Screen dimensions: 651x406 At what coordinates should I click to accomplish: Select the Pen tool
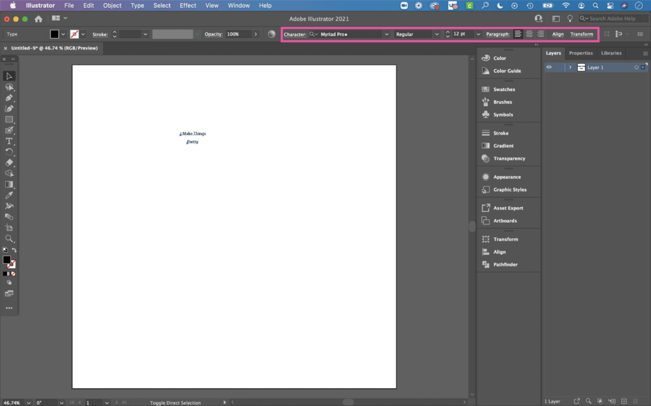coord(9,98)
